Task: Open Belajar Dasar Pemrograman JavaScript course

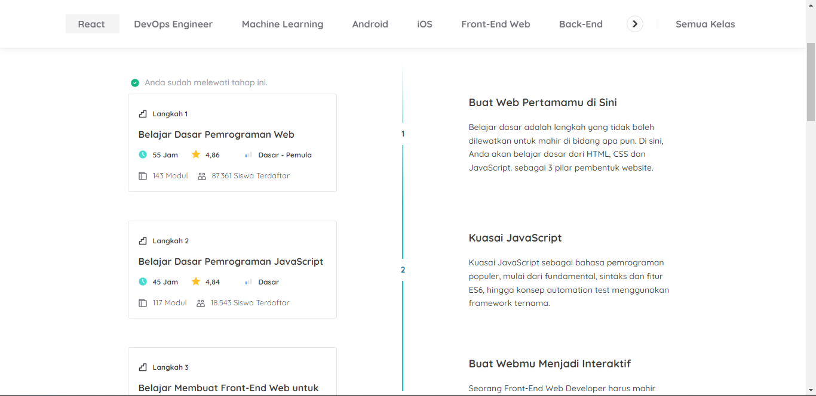Action: pyautogui.click(x=231, y=262)
